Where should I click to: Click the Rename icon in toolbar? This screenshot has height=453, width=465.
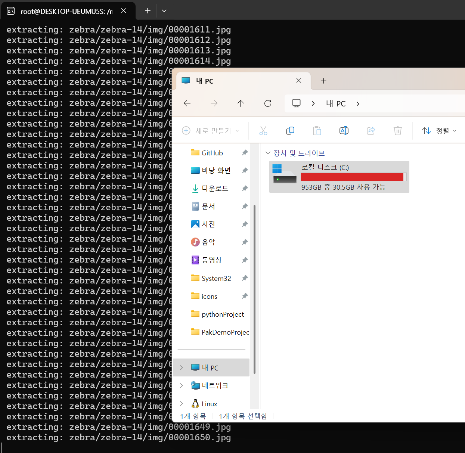(344, 131)
